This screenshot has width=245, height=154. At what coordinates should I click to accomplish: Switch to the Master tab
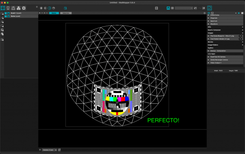click(x=54, y=13)
